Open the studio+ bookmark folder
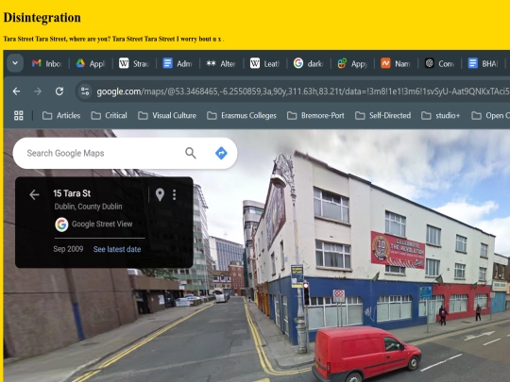Screen dimensions: 510x382 (441, 115)
